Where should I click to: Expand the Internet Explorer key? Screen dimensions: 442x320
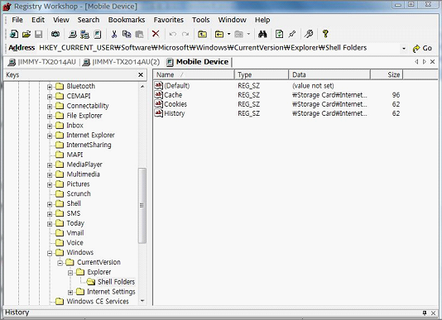pos(50,136)
